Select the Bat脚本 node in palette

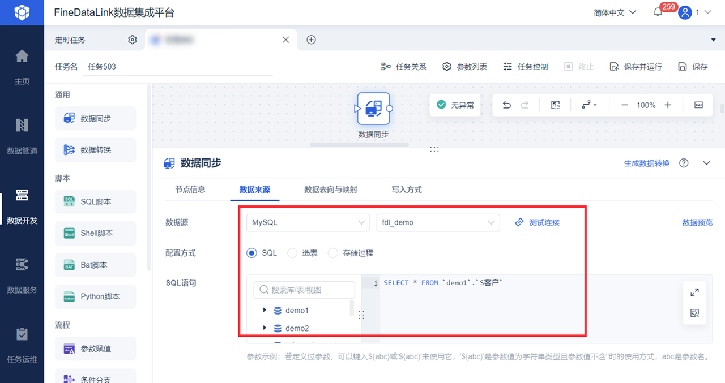(x=95, y=265)
